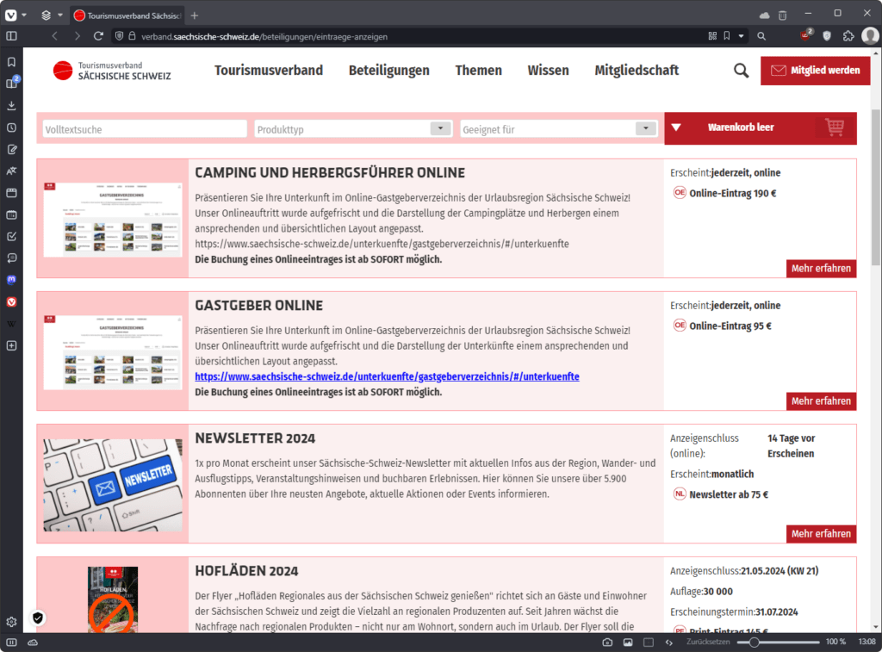Click the Sächsische Schweiz logo

[x=112, y=71]
